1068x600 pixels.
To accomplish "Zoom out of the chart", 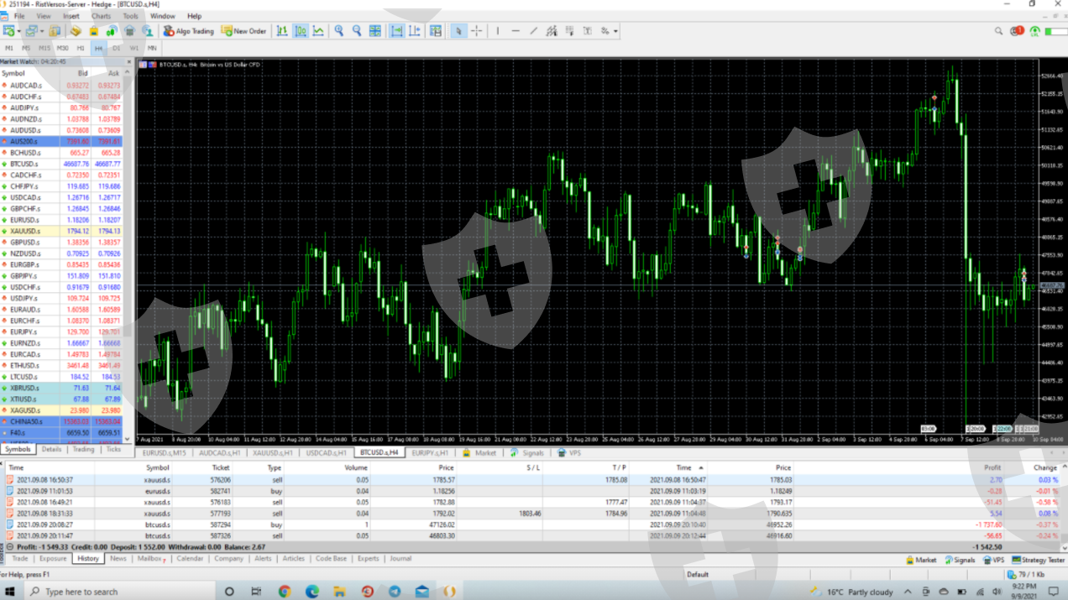I will tap(357, 31).
